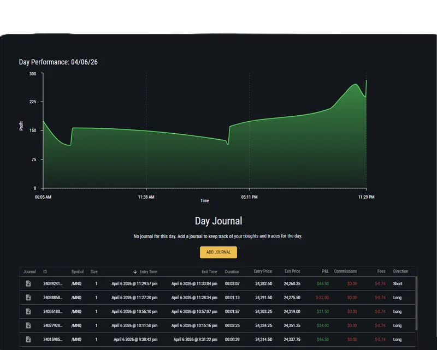The image size is (437, 350).
Task: Click trade ID 24015985 cell
Action: pos(52,340)
